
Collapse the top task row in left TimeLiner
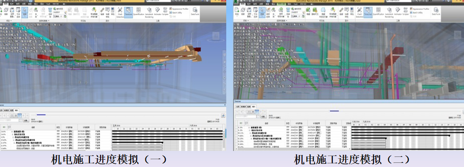pos(12,132)
